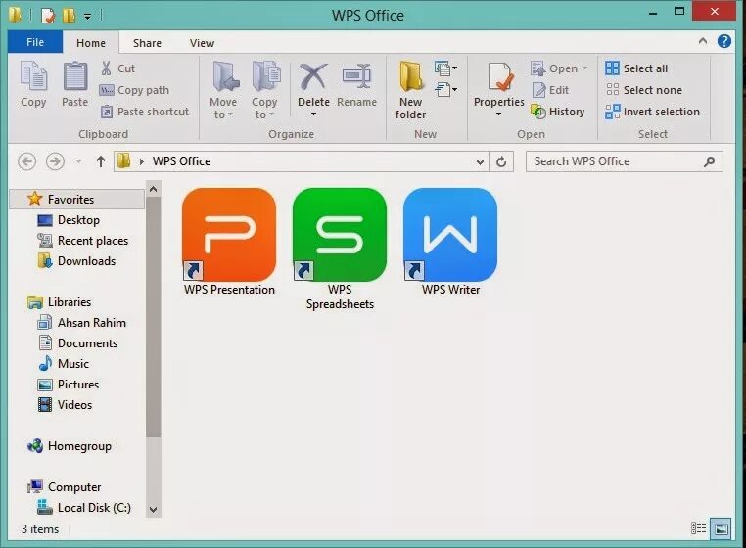Open the Videos library
The height and width of the screenshot is (548, 746).
[x=66, y=405]
